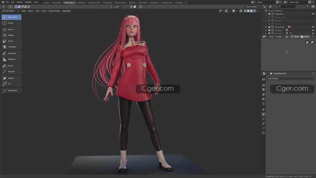Screen dimensions: 316x178
Task: Switch to solid viewport shading
Action: (248, 11)
